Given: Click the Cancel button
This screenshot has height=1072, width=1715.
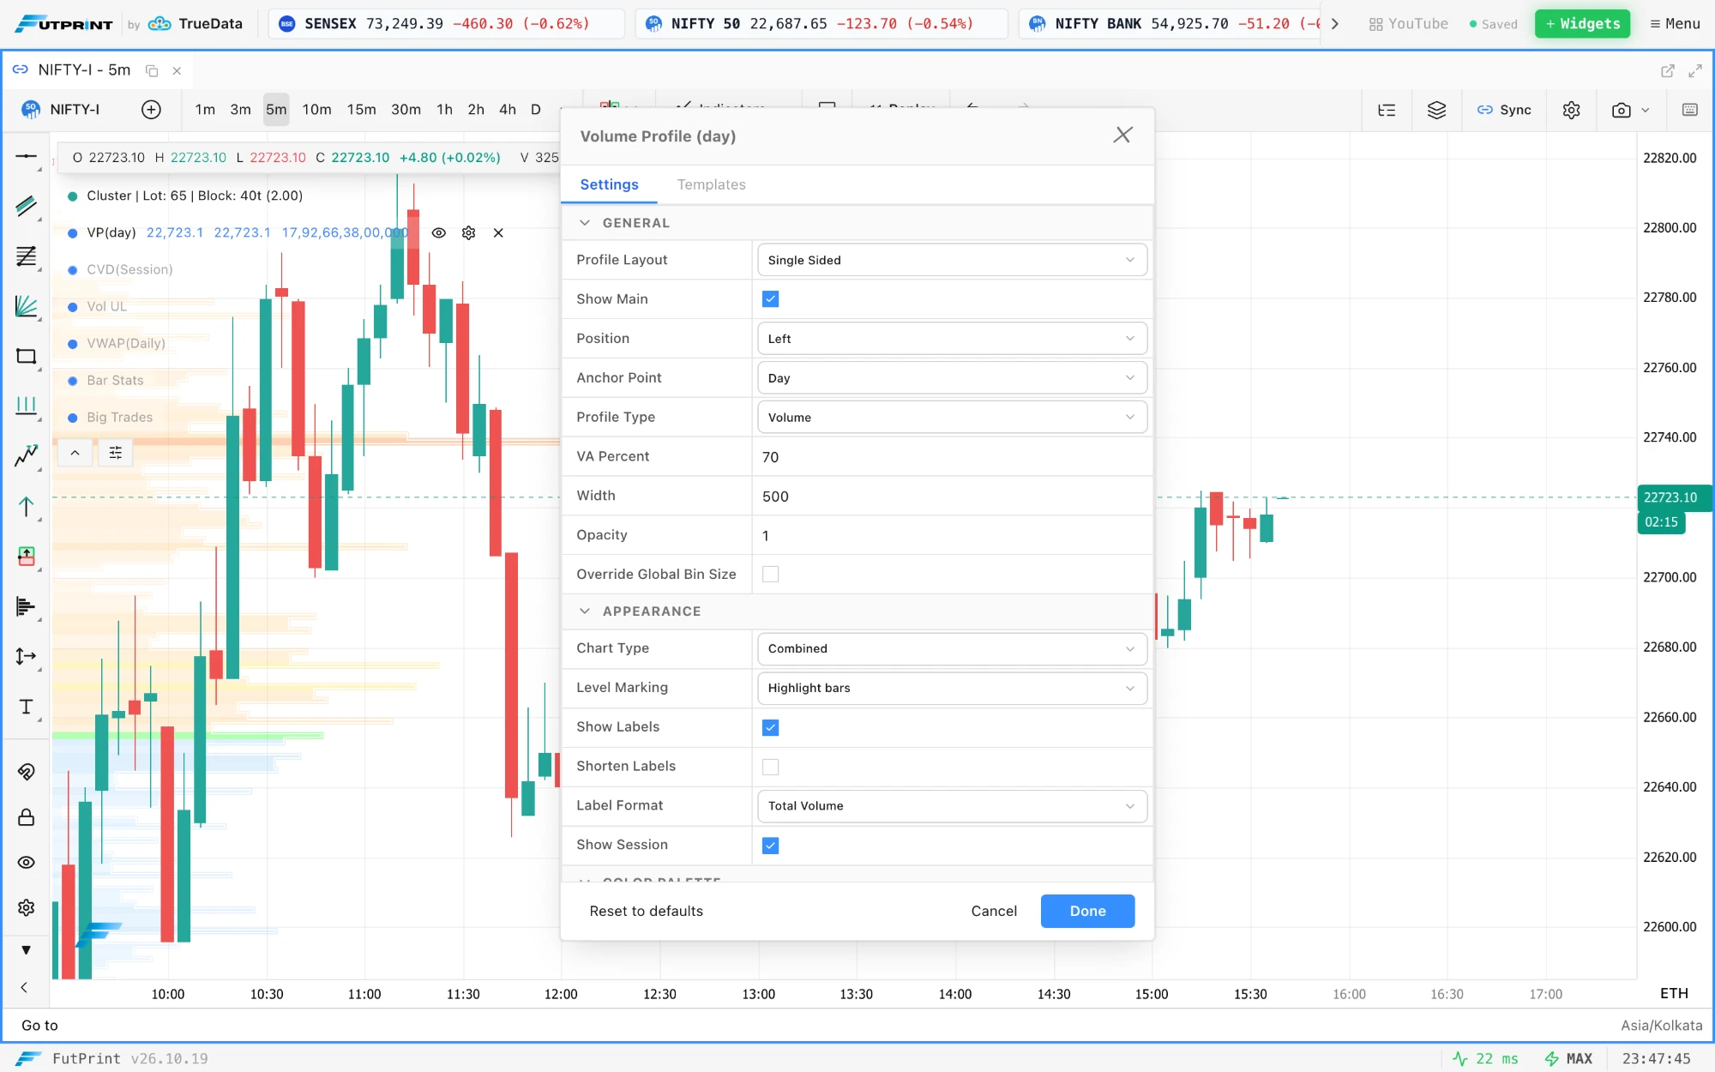Looking at the screenshot, I should (x=994, y=911).
